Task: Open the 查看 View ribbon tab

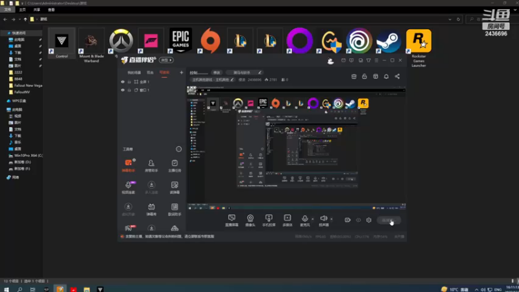Action: click(x=51, y=10)
